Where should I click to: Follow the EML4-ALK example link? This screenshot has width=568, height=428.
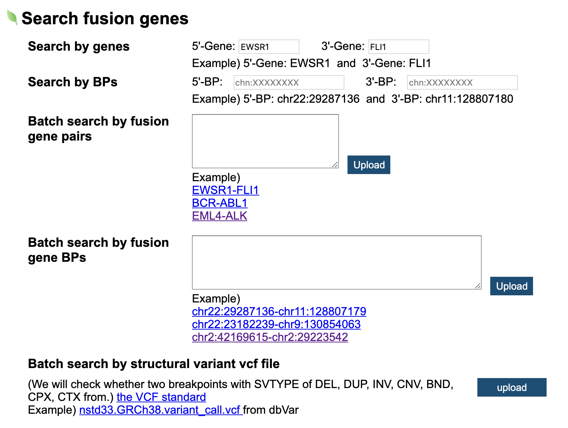pos(219,216)
